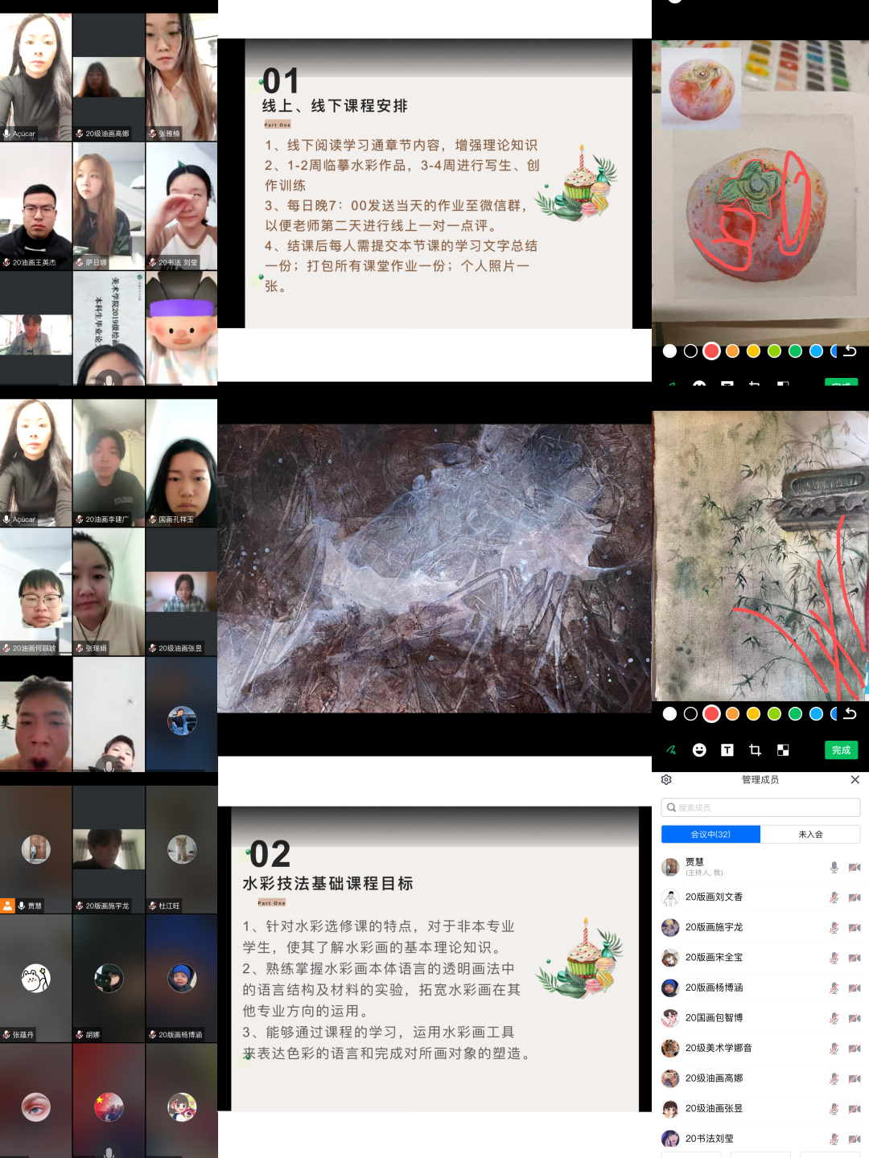Screen dimensions: 869x1158
Task: Select the 20油画王英杰 video tile
Action: tap(36, 206)
